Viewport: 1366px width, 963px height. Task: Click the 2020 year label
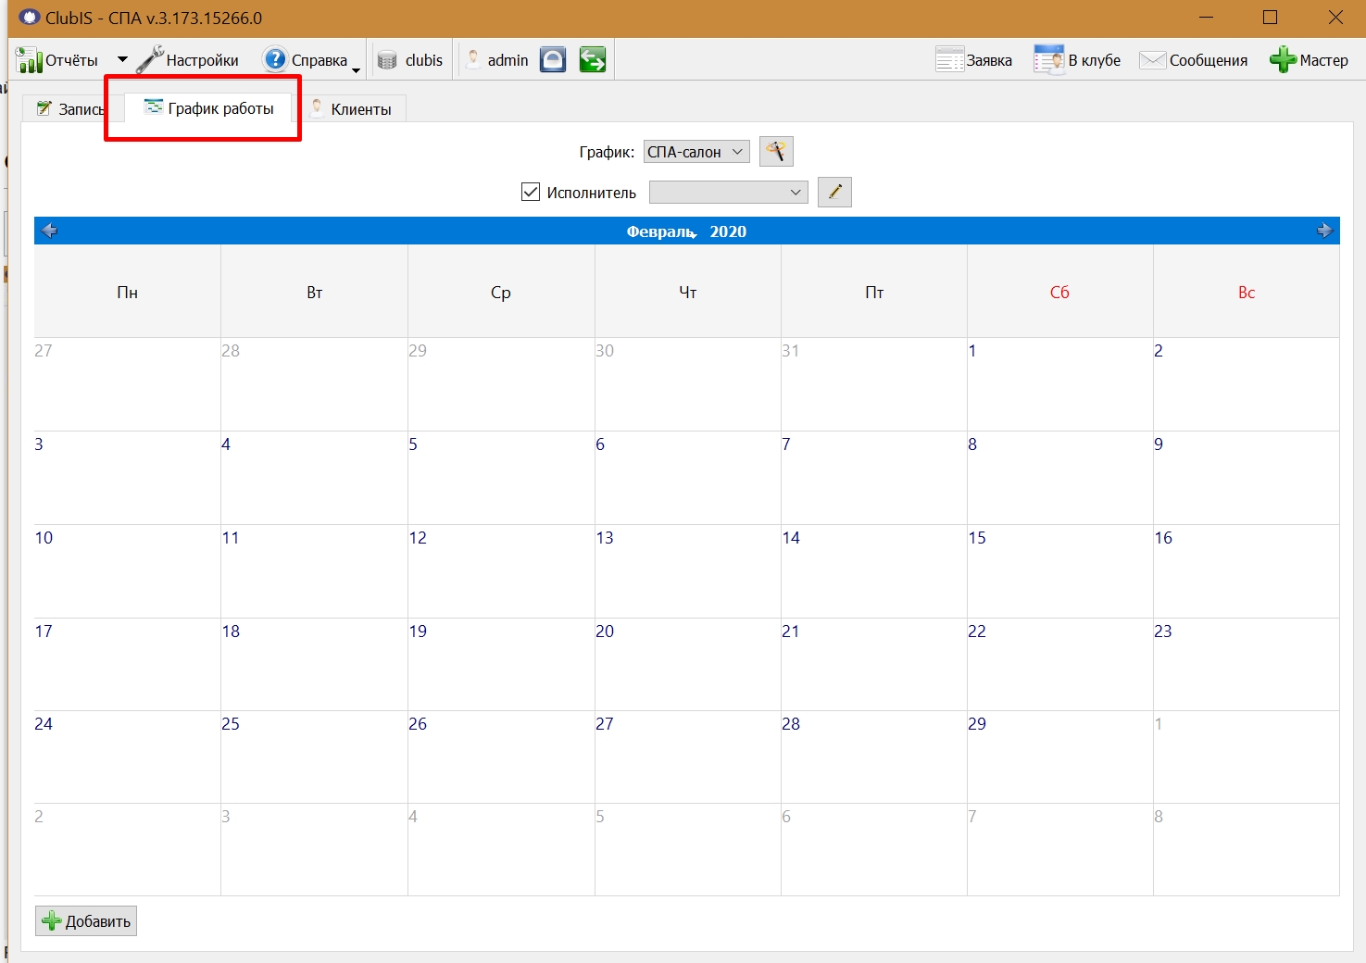pyautogui.click(x=728, y=231)
